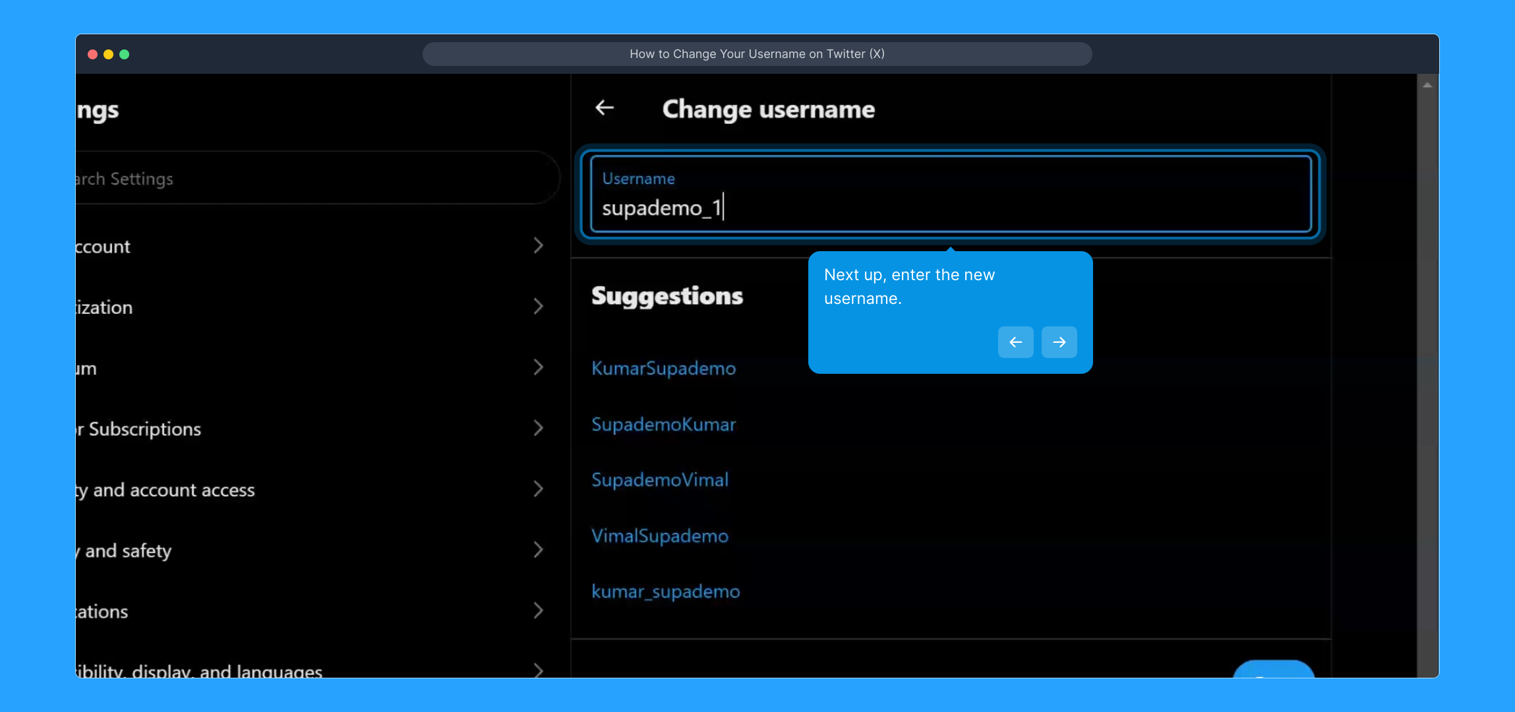Pick the kumar_supademo suggestion

click(665, 591)
